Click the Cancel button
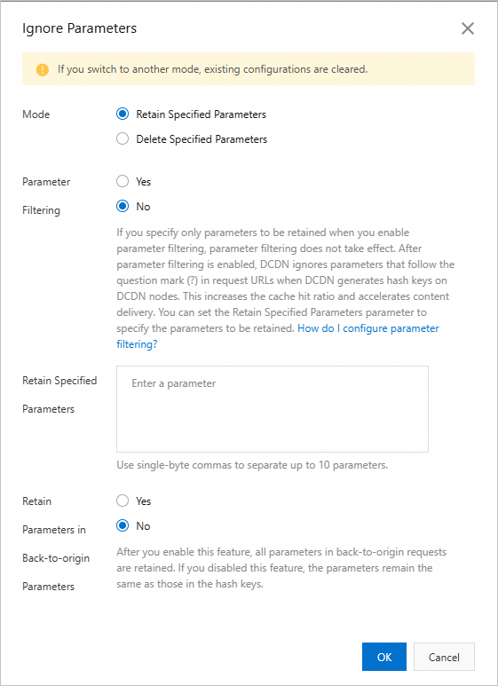498x686 pixels. 444,657
